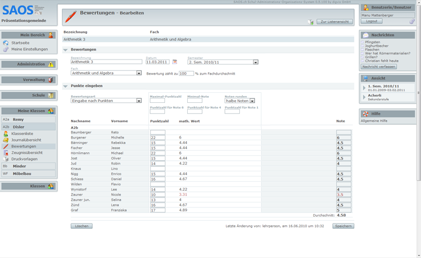Open the WF Möbelbau class

pyautogui.click(x=28, y=173)
